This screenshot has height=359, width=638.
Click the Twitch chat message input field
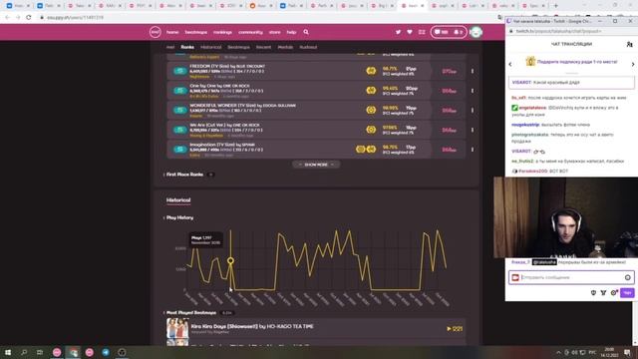[x=571, y=277]
